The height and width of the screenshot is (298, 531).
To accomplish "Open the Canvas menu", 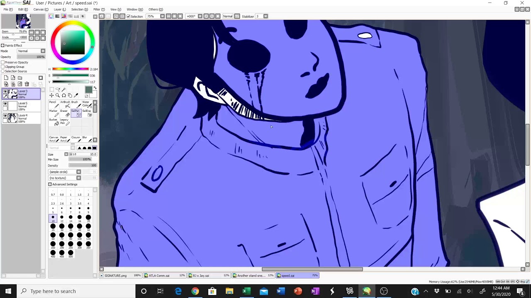I will pos(41,9).
